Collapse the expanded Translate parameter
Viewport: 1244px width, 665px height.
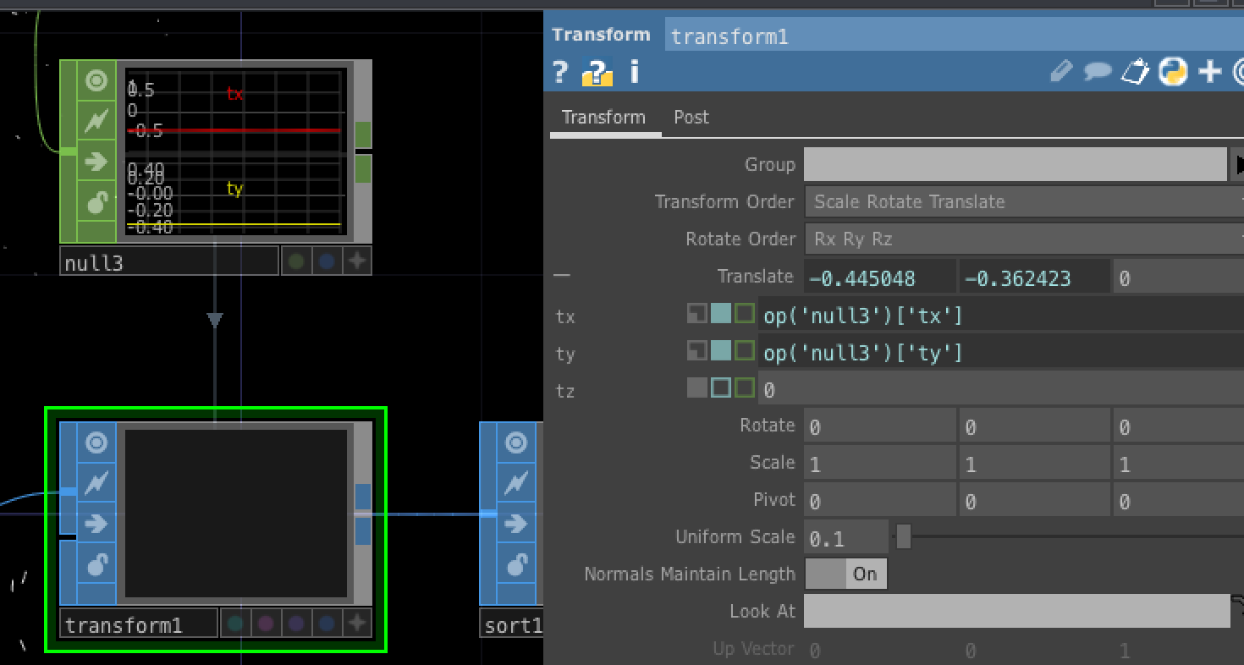(561, 277)
